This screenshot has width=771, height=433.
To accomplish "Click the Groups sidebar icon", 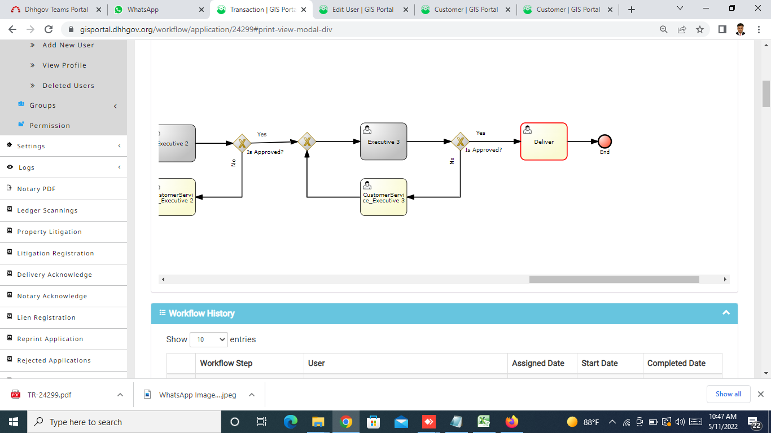I will 21,104.
